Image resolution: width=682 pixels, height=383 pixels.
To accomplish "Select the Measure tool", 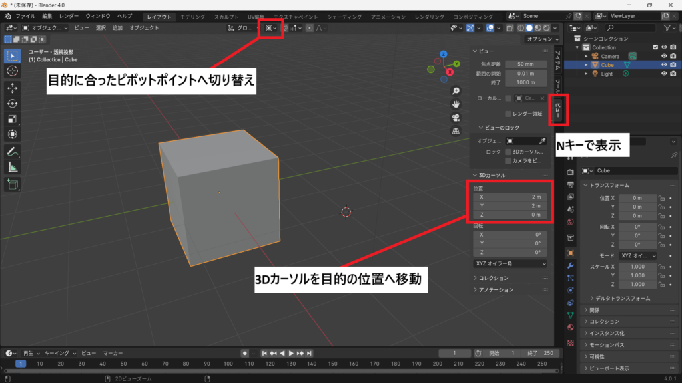I will [x=12, y=167].
